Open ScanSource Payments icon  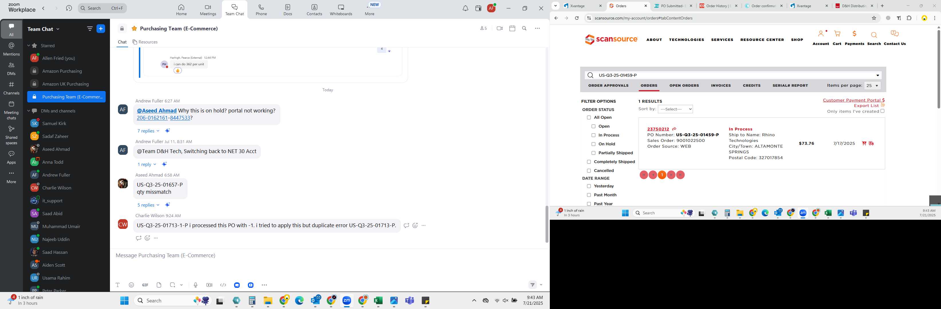(x=855, y=38)
